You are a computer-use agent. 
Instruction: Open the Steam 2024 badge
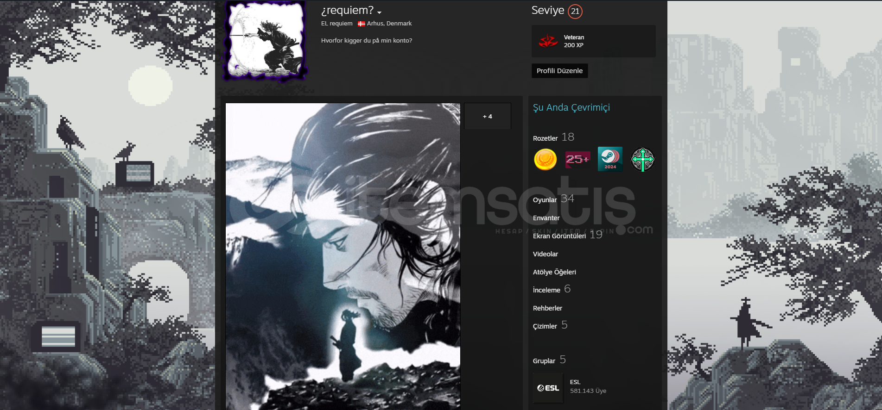[x=610, y=159]
